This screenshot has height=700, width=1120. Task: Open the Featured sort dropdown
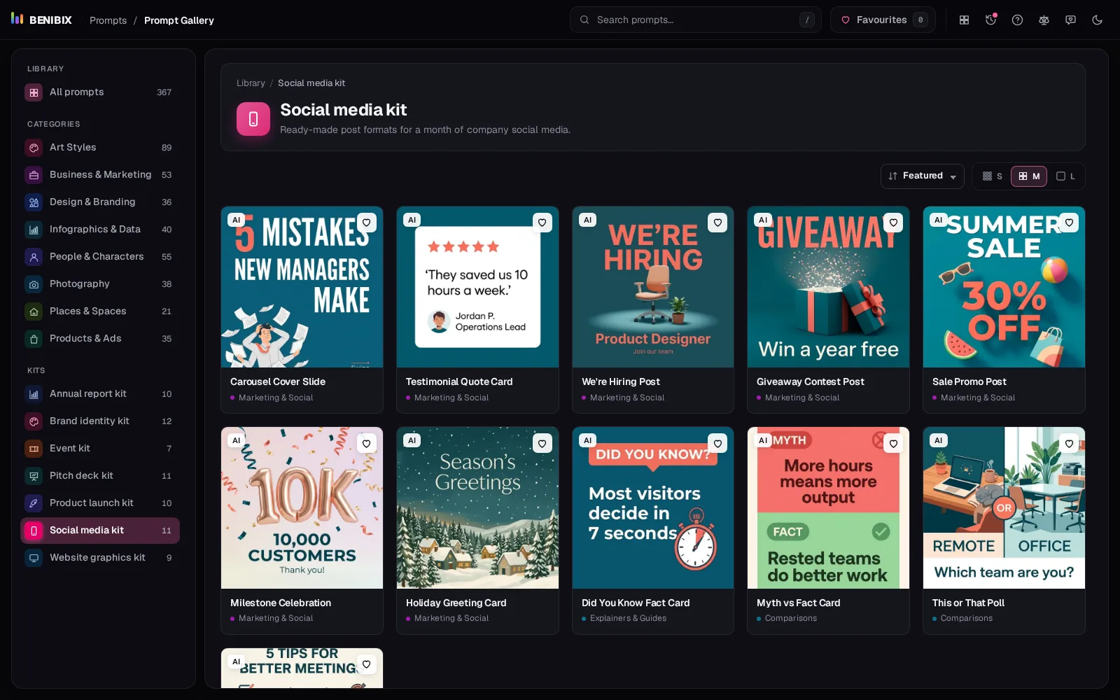tap(922, 176)
